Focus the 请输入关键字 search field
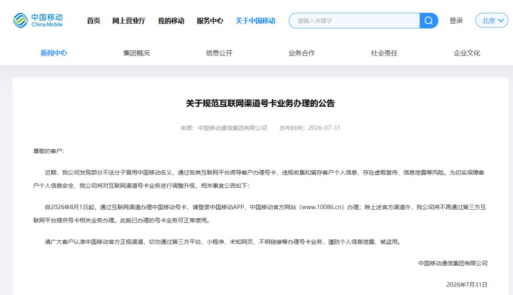The width and height of the screenshot is (513, 295). click(354, 20)
